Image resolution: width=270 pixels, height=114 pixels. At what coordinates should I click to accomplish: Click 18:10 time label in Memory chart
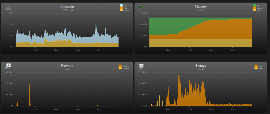211,50
